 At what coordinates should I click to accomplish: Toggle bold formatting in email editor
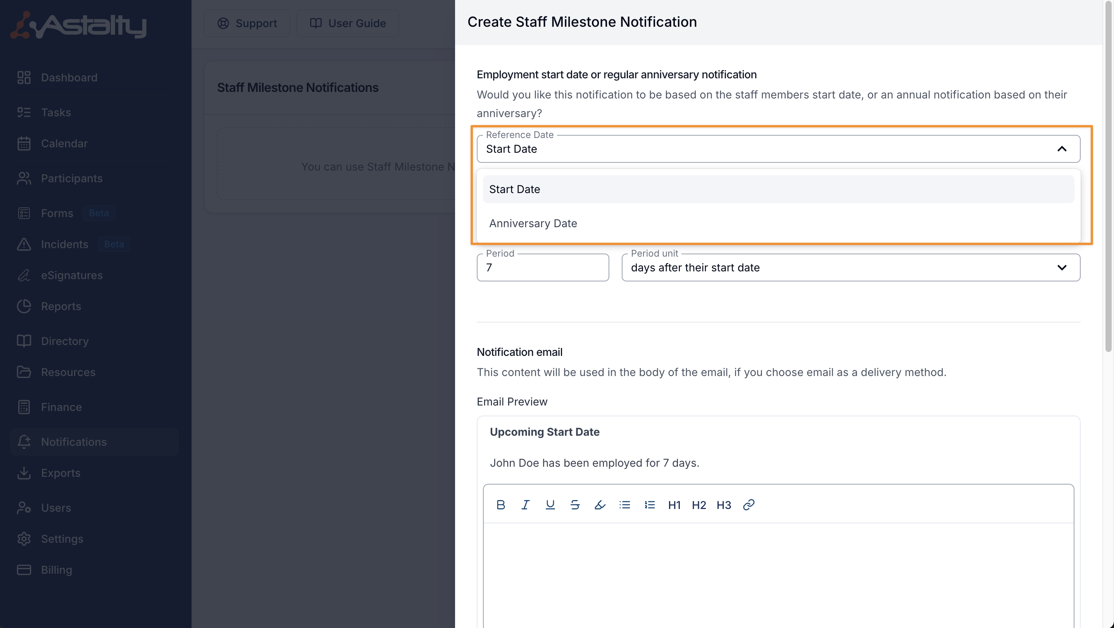[501, 505]
